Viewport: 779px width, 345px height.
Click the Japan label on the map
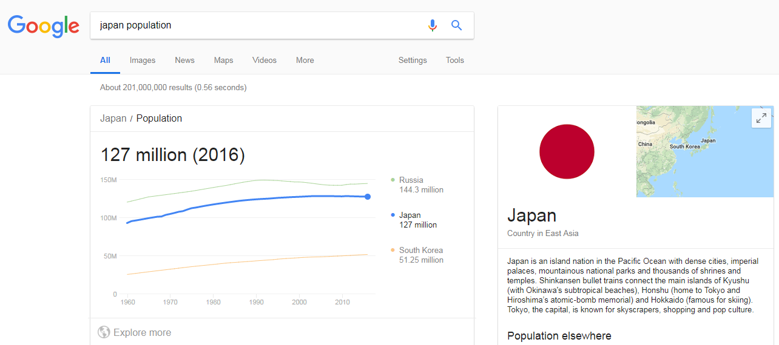[x=708, y=140]
